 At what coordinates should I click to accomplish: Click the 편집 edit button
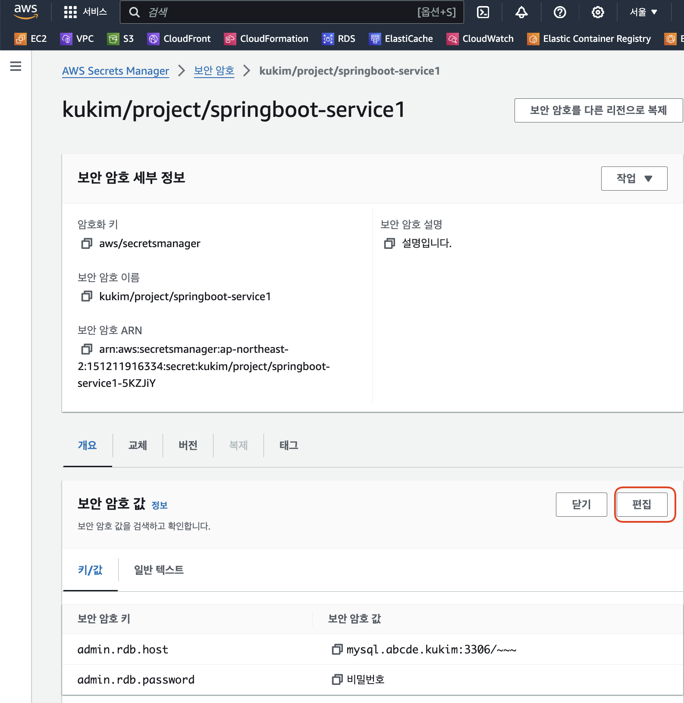point(642,504)
